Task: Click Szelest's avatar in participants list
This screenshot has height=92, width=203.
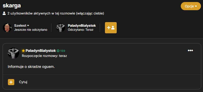Action: (x=7, y=28)
